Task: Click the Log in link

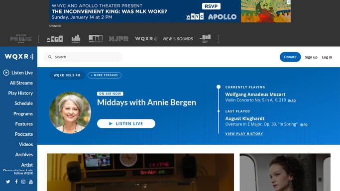Action: pyautogui.click(x=327, y=57)
